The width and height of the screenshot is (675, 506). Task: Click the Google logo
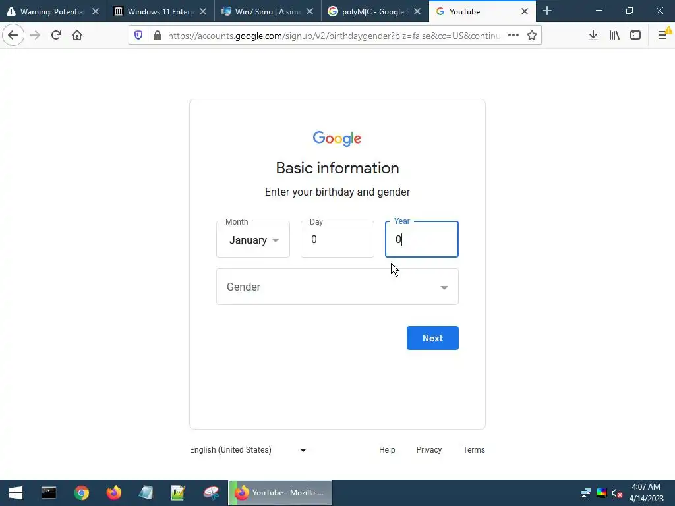point(337,138)
